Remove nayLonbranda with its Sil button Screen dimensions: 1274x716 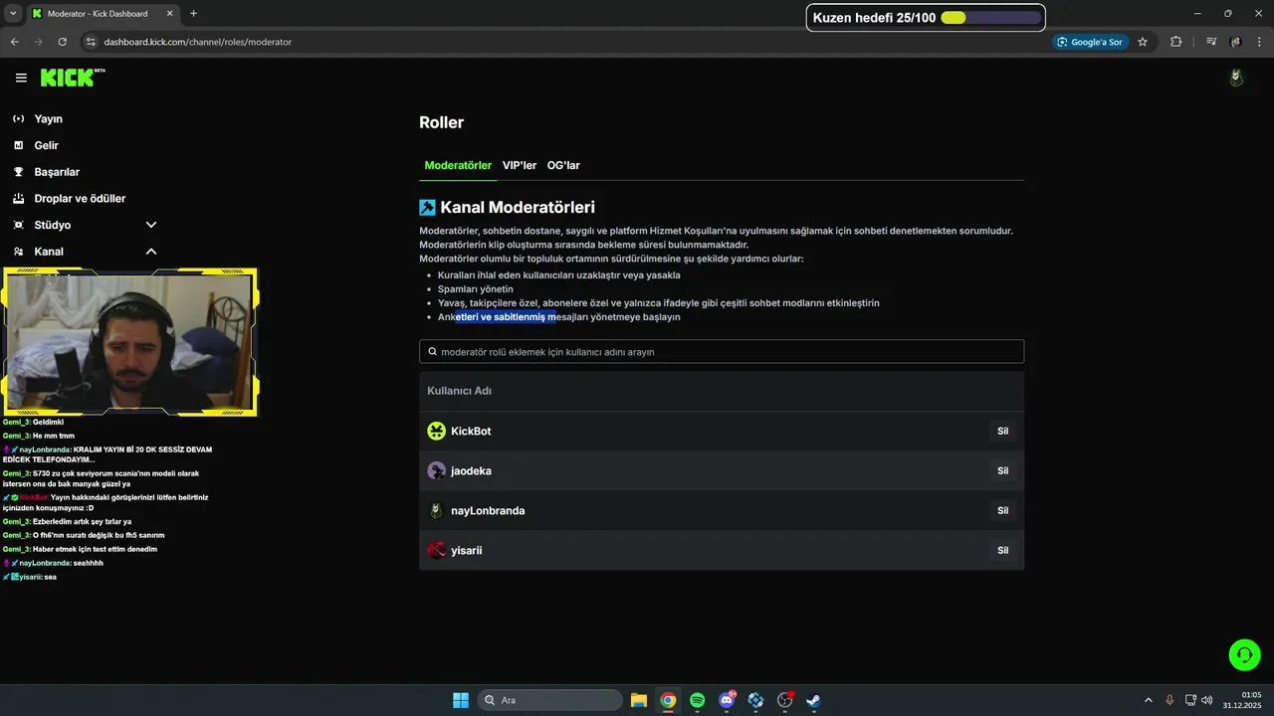(1002, 510)
